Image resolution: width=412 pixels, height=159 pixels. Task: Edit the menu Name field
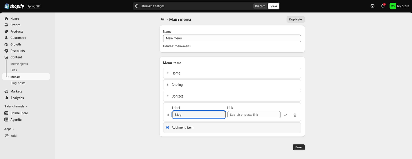tap(232, 38)
